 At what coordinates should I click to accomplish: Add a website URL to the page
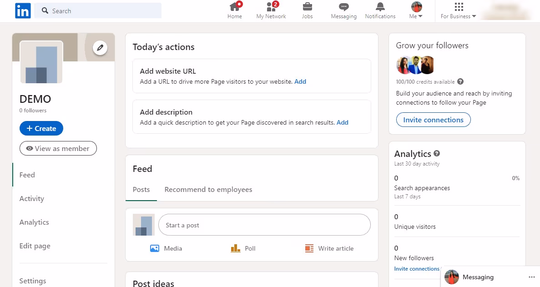pos(300,81)
